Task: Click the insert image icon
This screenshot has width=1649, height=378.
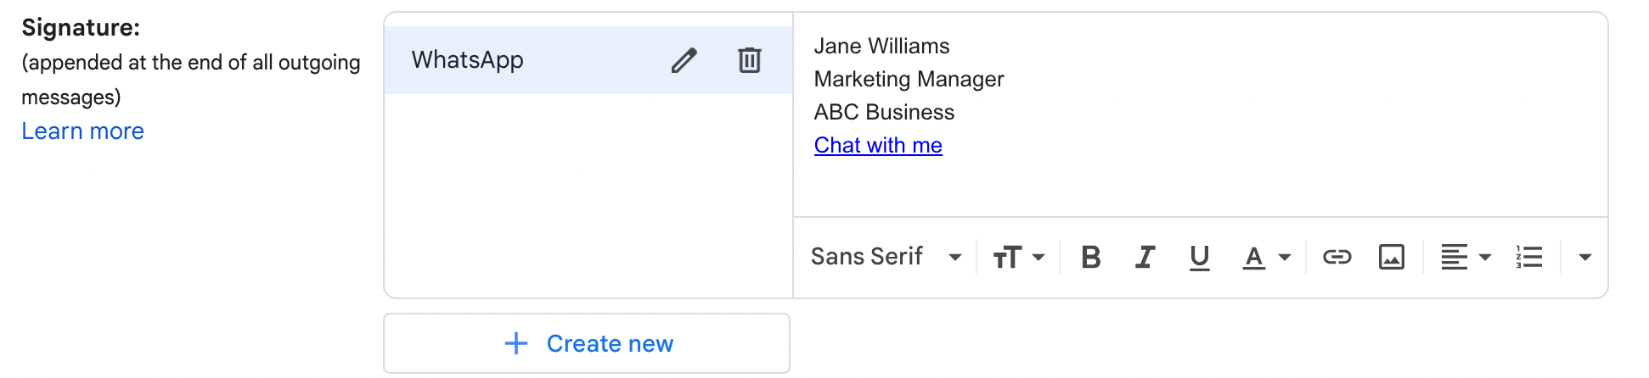Action: pos(1391,257)
